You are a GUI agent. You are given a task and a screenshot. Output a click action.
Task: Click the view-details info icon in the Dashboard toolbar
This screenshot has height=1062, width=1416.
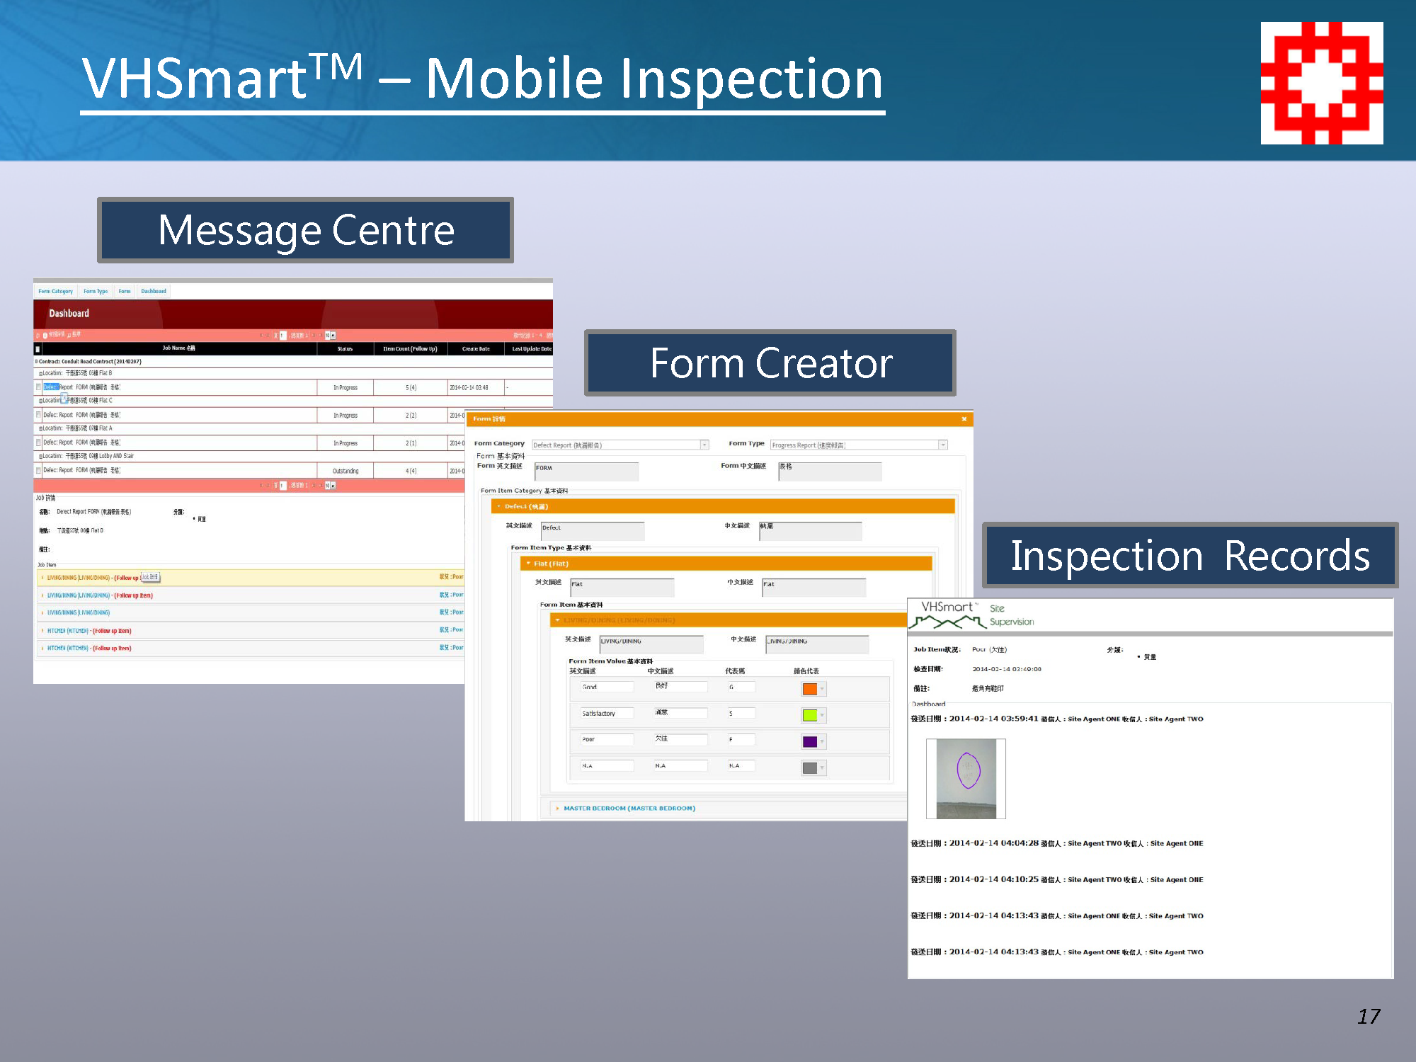coord(45,335)
